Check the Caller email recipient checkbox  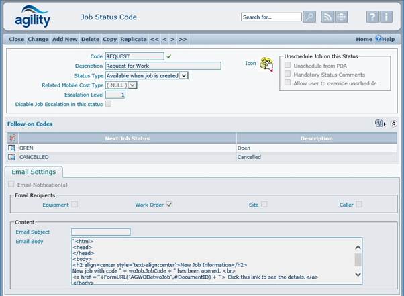(360, 204)
